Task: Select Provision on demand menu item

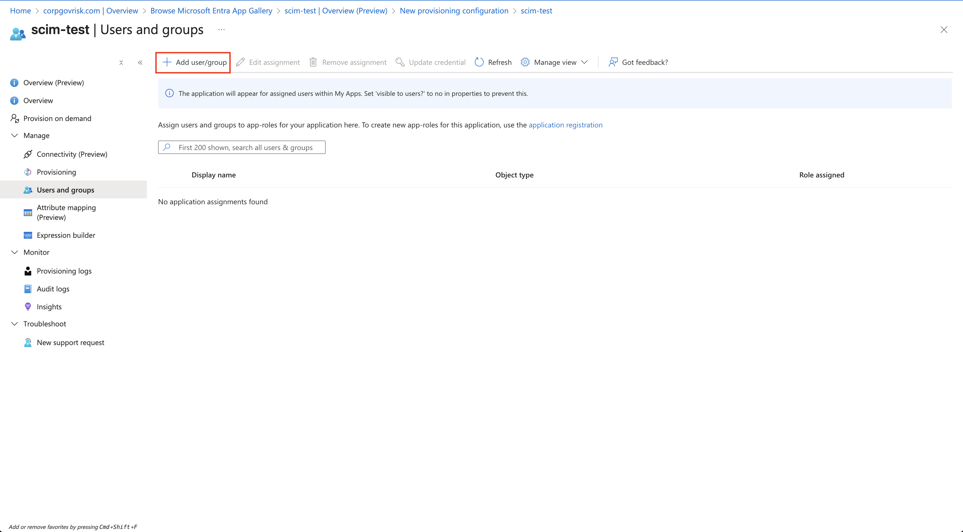Action: coord(57,118)
